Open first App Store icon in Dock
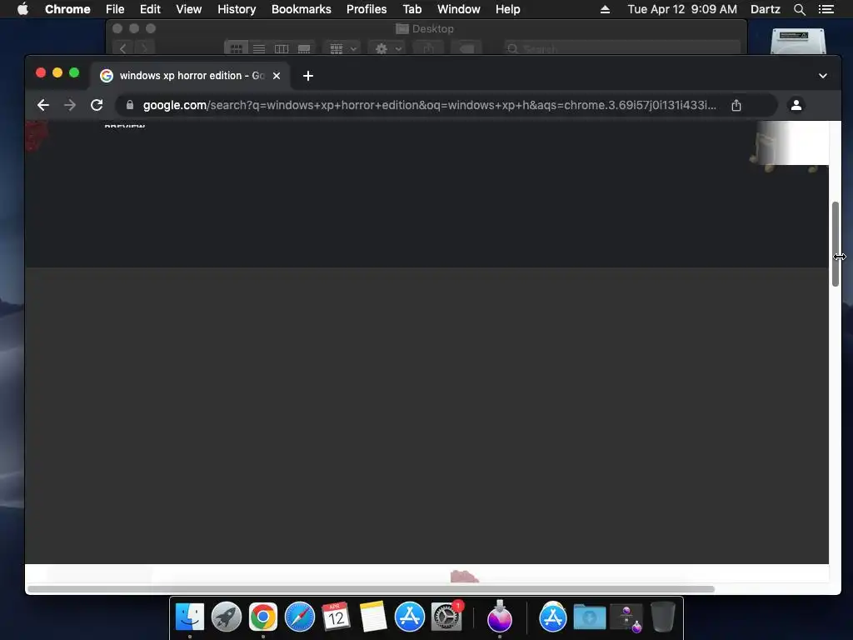 click(409, 617)
